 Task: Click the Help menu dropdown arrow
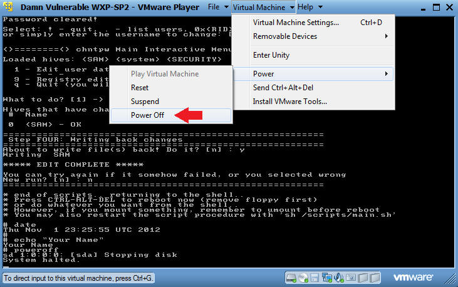tap(320, 7)
